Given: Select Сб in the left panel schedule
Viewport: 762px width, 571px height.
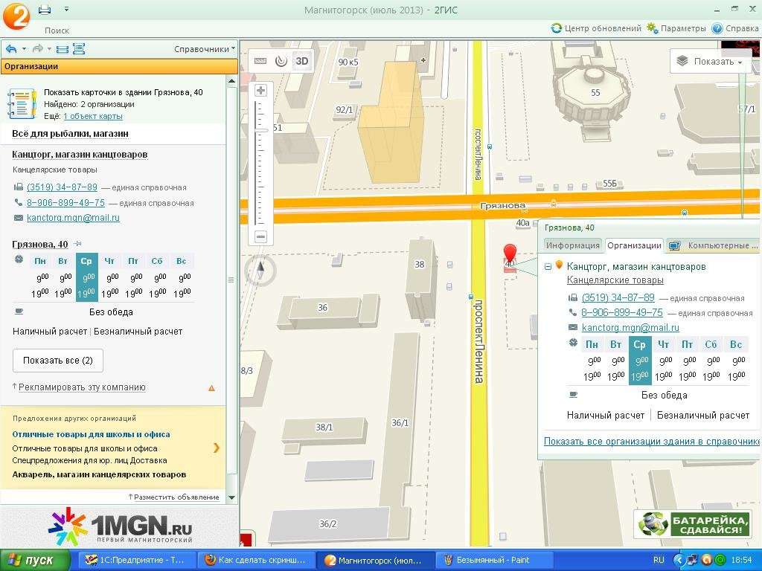Looking at the screenshot, I should [x=156, y=261].
